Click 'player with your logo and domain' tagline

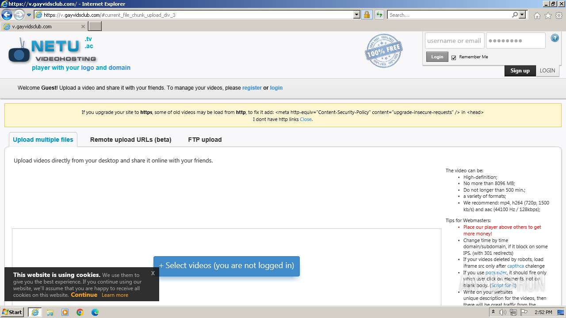click(81, 68)
